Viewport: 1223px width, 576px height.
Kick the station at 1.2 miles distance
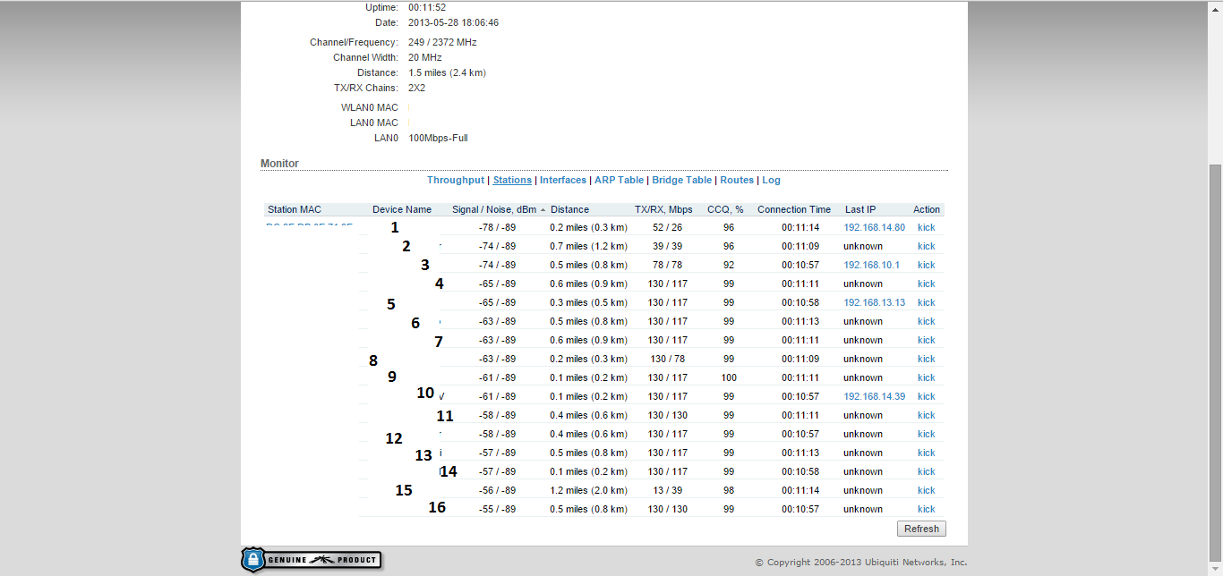tap(926, 490)
